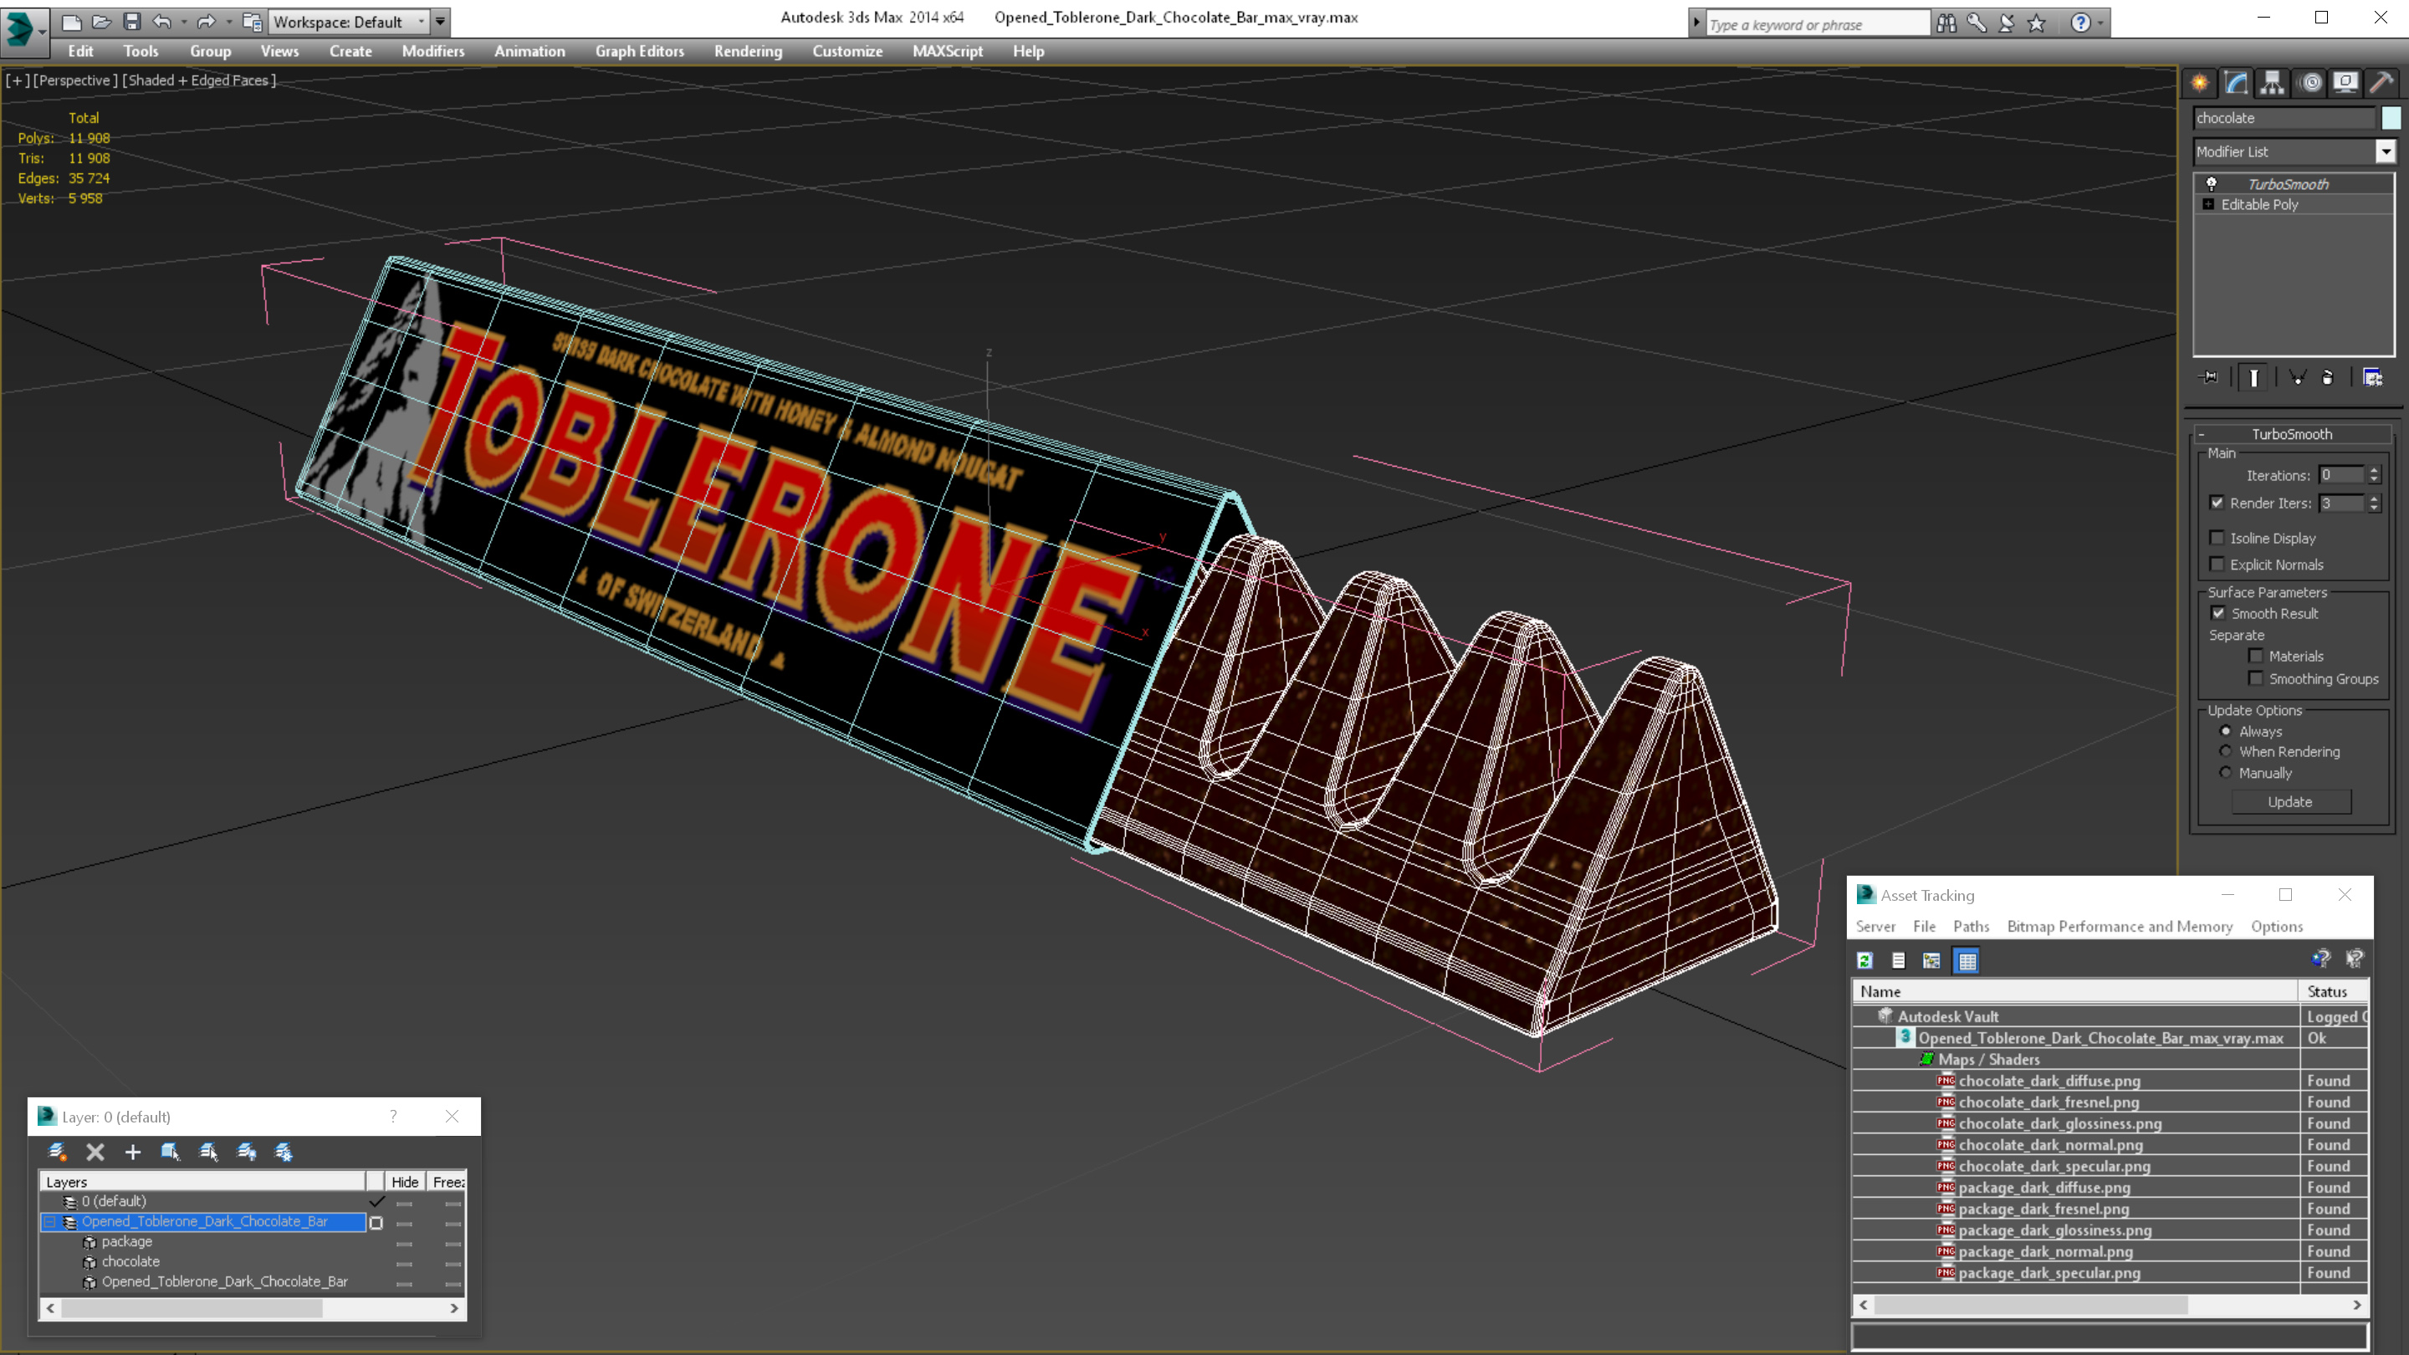
Task: Click Iterations spinner arrows
Action: click(2374, 476)
